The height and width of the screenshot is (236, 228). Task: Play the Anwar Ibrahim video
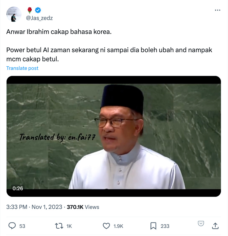tap(114, 136)
